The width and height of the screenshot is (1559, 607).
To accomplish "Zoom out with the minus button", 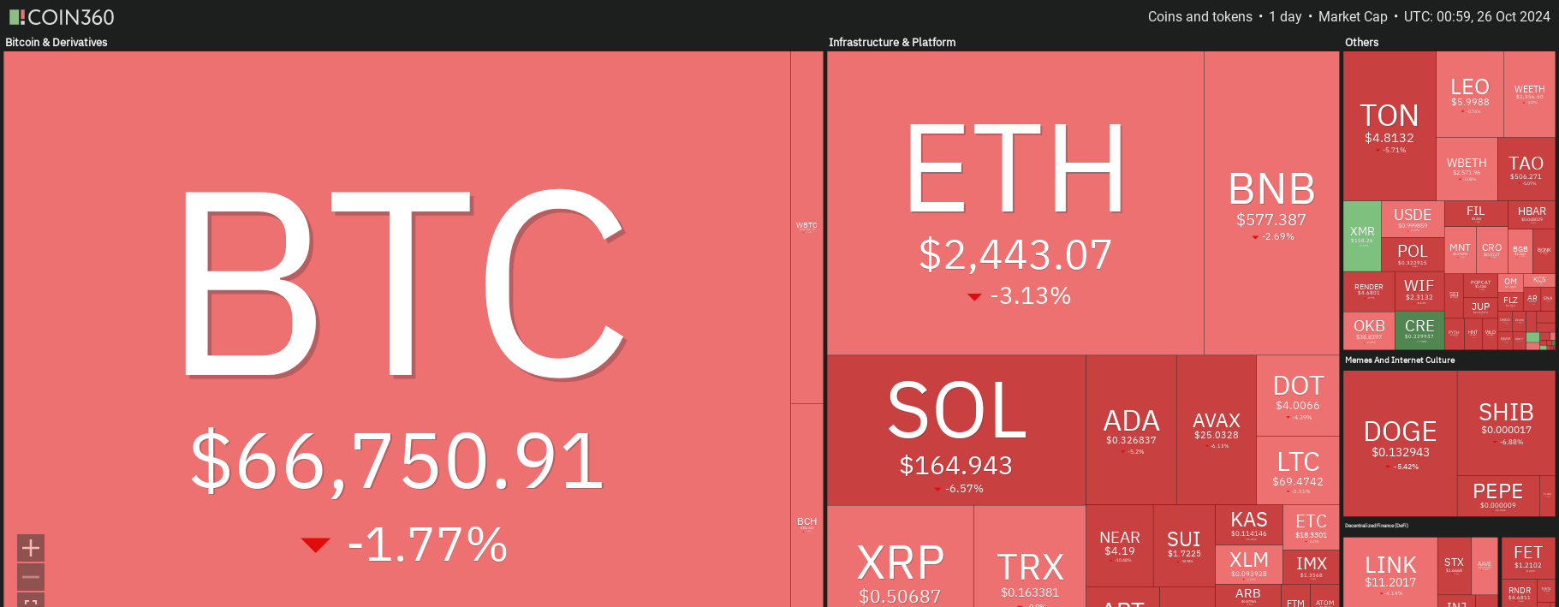I will click(x=31, y=577).
